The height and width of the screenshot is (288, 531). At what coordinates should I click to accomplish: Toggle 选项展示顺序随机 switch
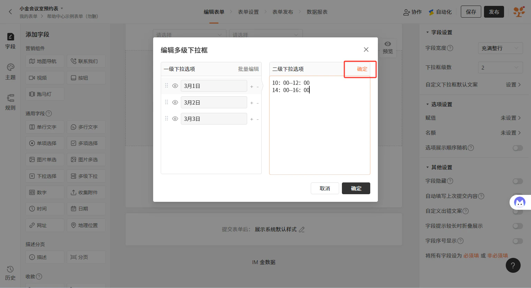click(518, 148)
